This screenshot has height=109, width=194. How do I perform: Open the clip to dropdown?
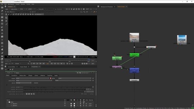pos(24,83)
